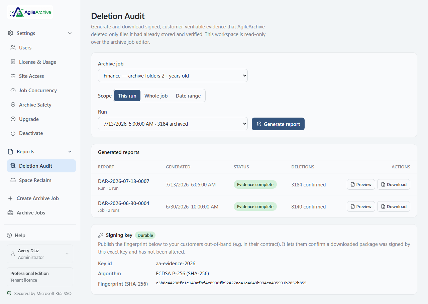Click the License & Usage document icon

click(x=13, y=62)
